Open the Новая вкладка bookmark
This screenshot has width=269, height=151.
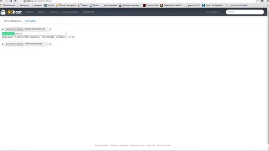coord(109,5)
